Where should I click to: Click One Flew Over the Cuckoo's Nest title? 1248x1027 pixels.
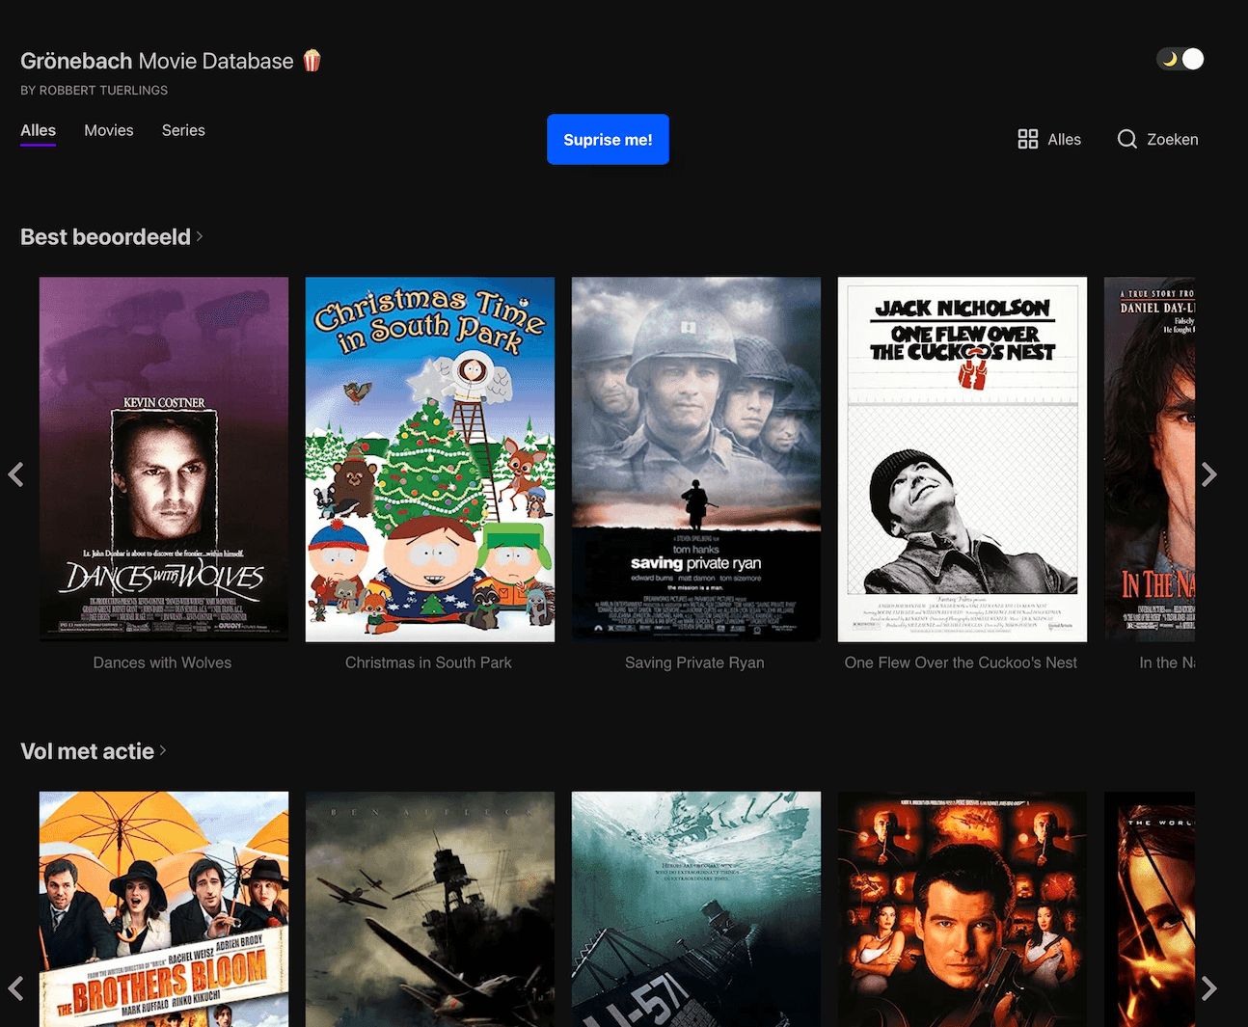click(961, 662)
